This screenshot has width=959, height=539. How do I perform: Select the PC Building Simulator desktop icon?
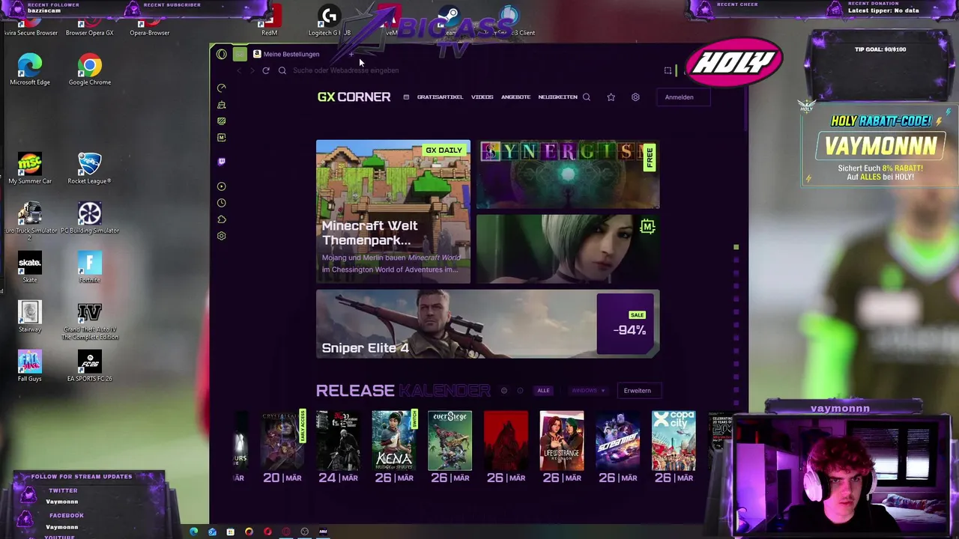pos(89,218)
